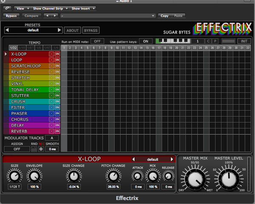Open X-LOOP default preset selector
Screen dimensions: 255x204
tap(153, 159)
